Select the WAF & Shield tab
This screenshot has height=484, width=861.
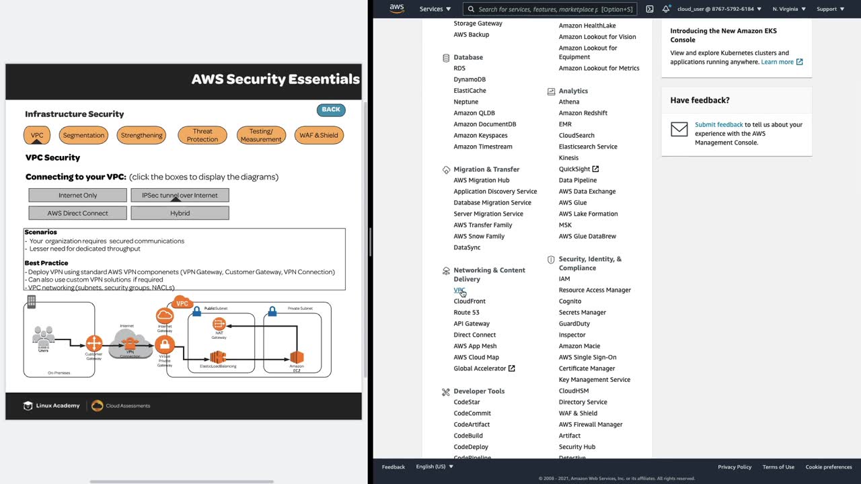[319, 135]
